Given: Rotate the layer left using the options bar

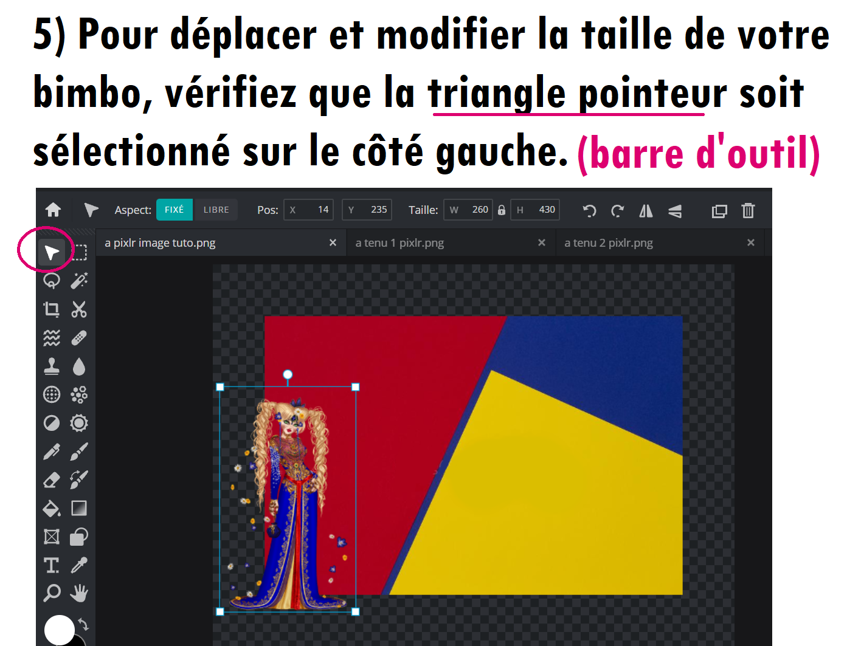Looking at the screenshot, I should 589,210.
